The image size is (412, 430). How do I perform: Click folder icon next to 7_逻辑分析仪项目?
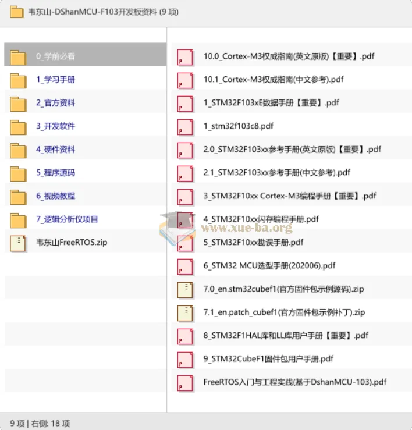[x=18, y=221]
